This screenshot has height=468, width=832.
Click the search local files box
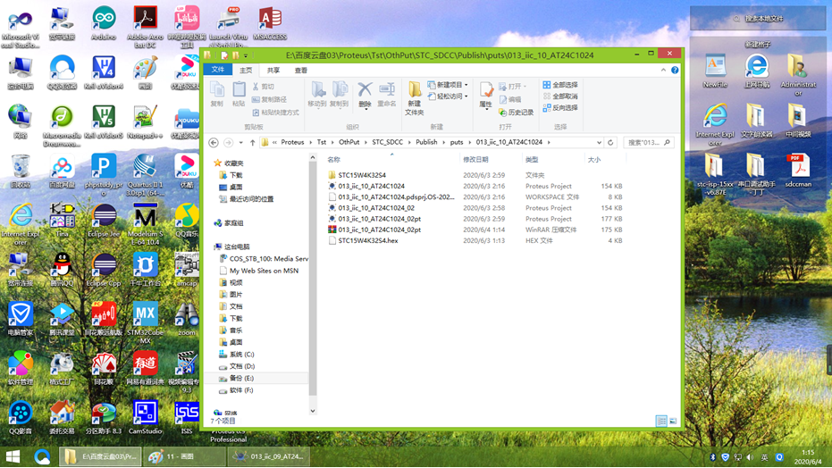pos(758,19)
